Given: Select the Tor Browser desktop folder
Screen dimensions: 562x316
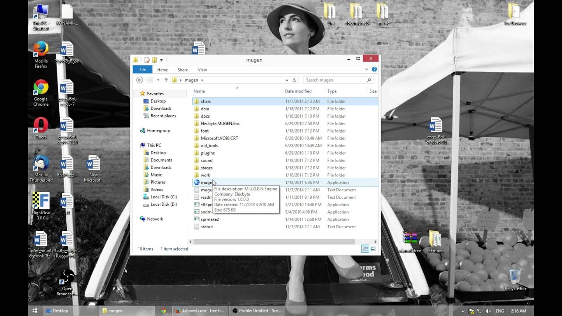Looking at the screenshot, I should point(515,14).
